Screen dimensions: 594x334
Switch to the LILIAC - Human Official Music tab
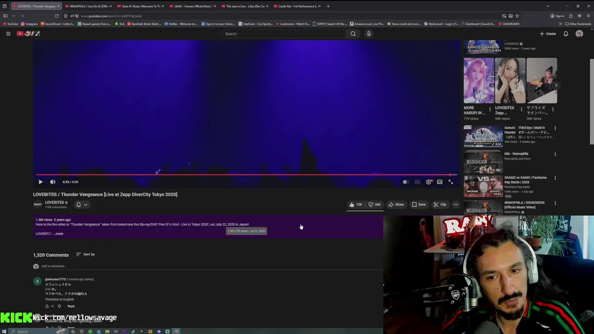[193, 6]
